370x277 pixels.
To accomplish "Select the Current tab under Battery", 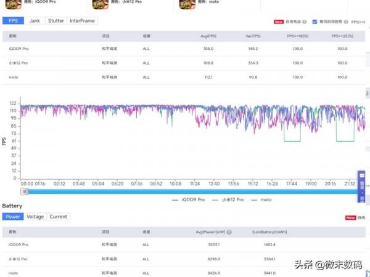I will (x=58, y=217).
